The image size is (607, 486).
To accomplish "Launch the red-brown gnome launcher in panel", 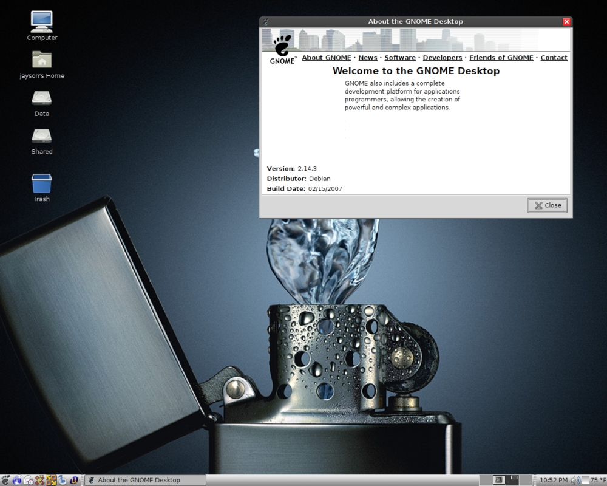I will coord(39,481).
